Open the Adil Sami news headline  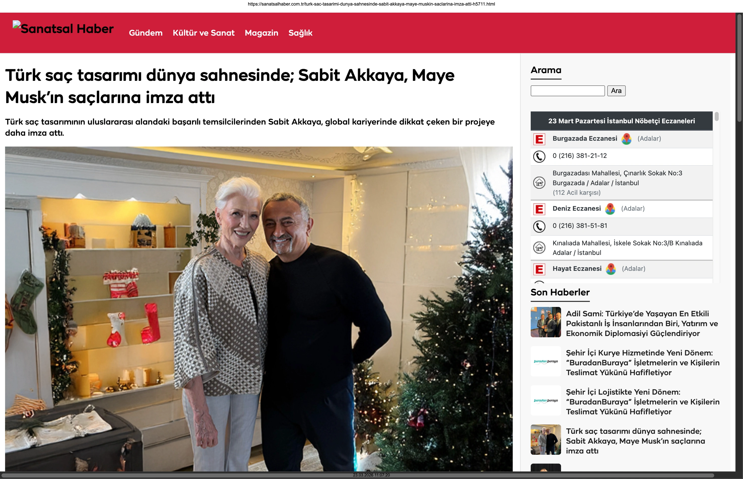pyautogui.click(x=642, y=323)
